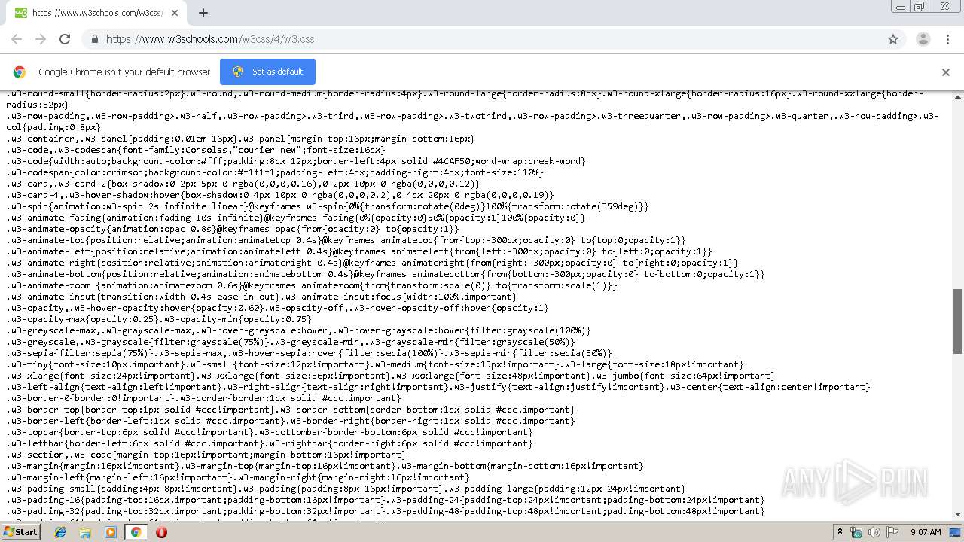This screenshot has height=542, width=964.
Task: Open the Windows Start menu
Action: pos(20,531)
